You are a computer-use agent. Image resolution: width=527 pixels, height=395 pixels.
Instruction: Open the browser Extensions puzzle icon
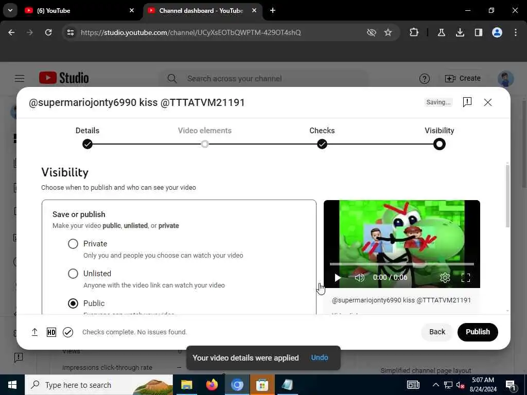(x=414, y=32)
